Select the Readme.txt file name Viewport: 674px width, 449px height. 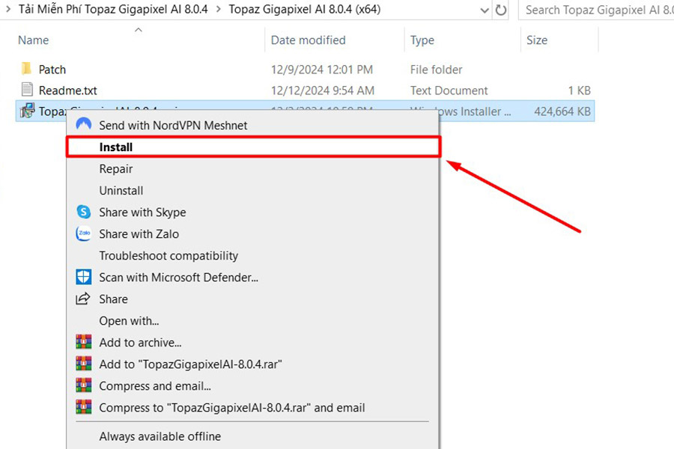[68, 91]
